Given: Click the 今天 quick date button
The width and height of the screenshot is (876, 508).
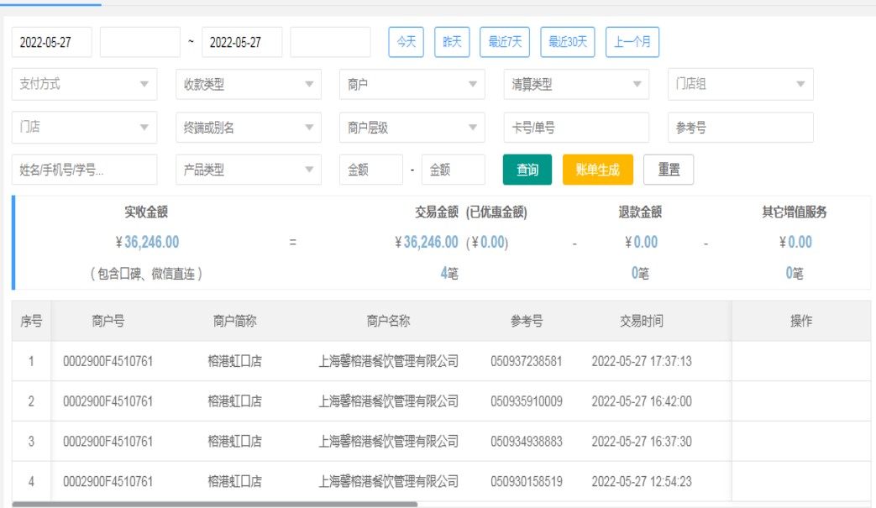Looking at the screenshot, I should pyautogui.click(x=406, y=42).
